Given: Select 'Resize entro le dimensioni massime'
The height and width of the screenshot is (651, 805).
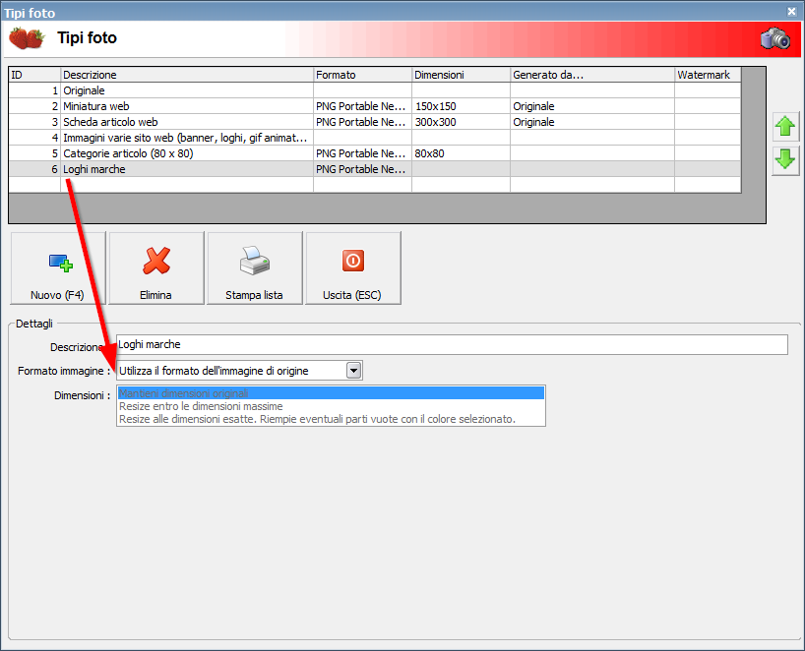Looking at the screenshot, I should [x=331, y=406].
